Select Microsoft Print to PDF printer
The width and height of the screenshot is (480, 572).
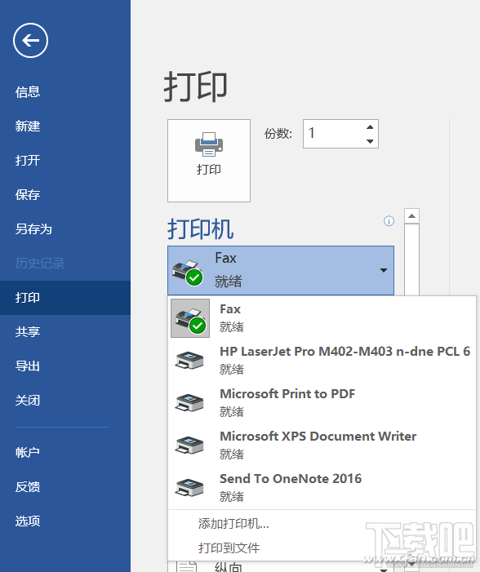(322, 402)
